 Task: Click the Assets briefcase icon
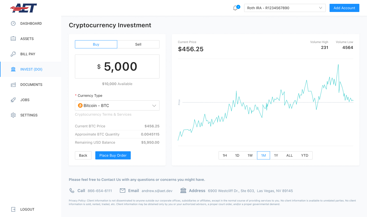13,39
